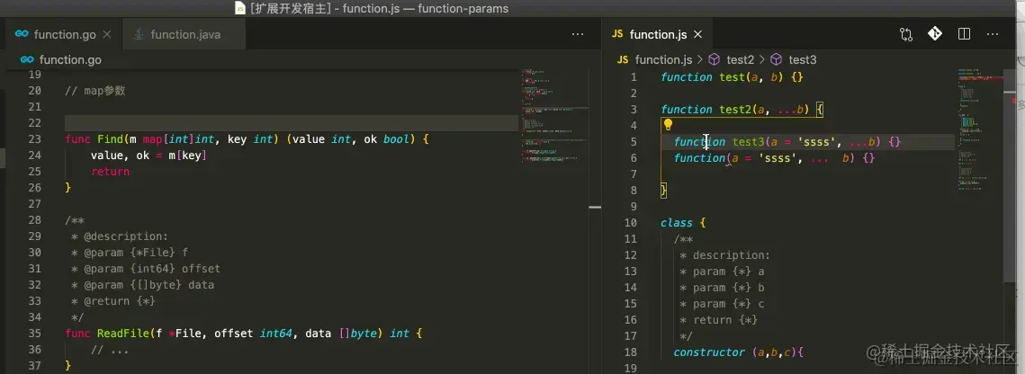This screenshot has width=1025, height=374.
Task: Click the "constructor (a,b,c){" line
Action: pos(738,352)
